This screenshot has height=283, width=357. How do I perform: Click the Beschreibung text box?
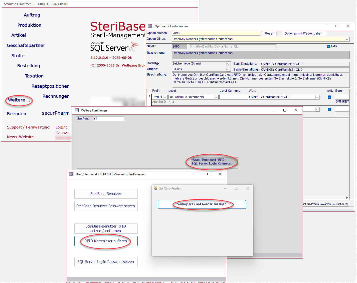[x=261, y=80]
